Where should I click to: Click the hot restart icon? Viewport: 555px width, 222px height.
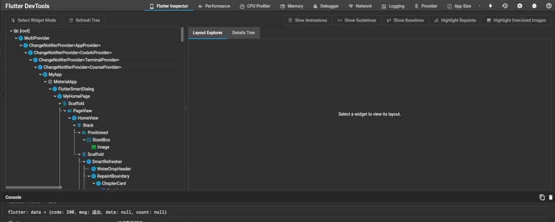(x=505, y=6)
